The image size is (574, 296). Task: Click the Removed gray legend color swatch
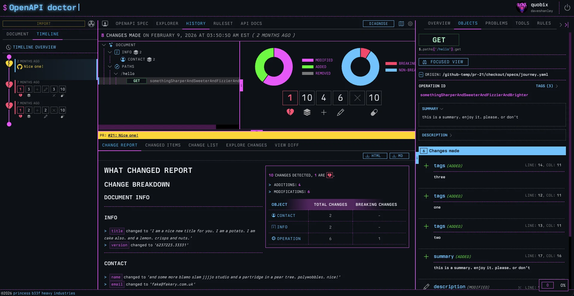[307, 73]
